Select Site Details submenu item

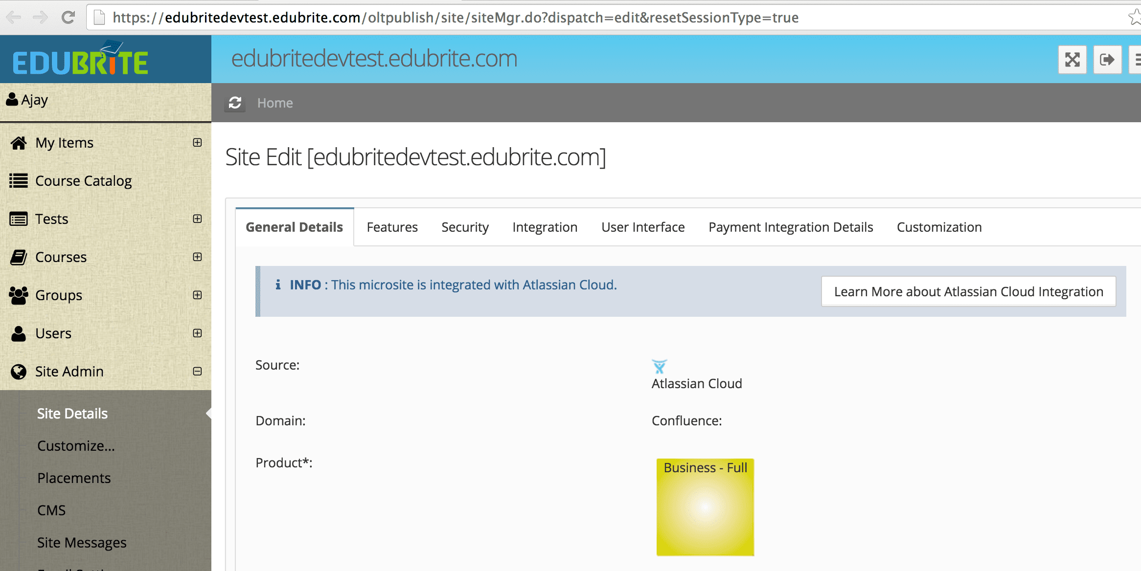[x=72, y=414]
